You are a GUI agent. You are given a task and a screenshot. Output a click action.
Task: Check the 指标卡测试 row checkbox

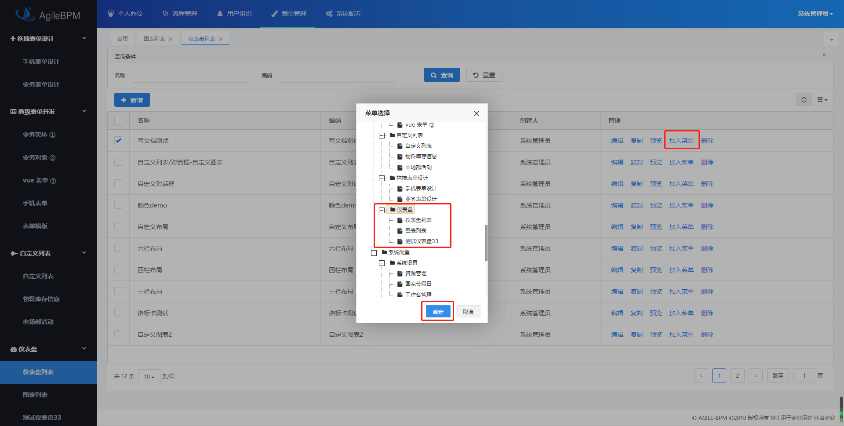118,313
